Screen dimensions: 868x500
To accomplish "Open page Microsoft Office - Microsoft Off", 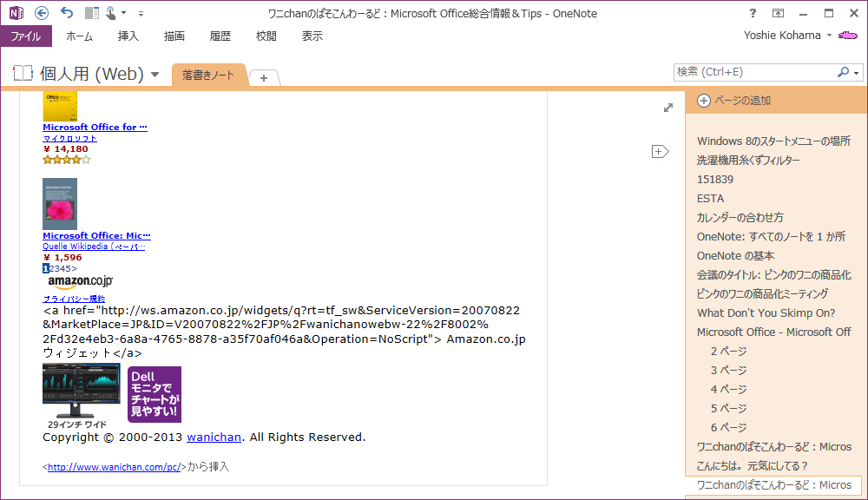I will (773, 332).
